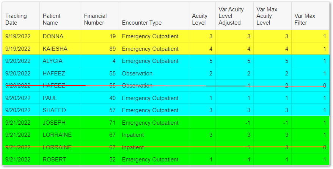Select financial number 71 cell
The width and height of the screenshot is (333, 169).
pyautogui.click(x=100, y=122)
